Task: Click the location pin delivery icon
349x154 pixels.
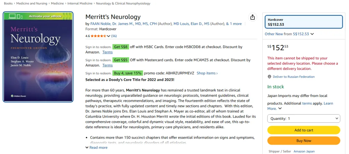Action: (269, 77)
